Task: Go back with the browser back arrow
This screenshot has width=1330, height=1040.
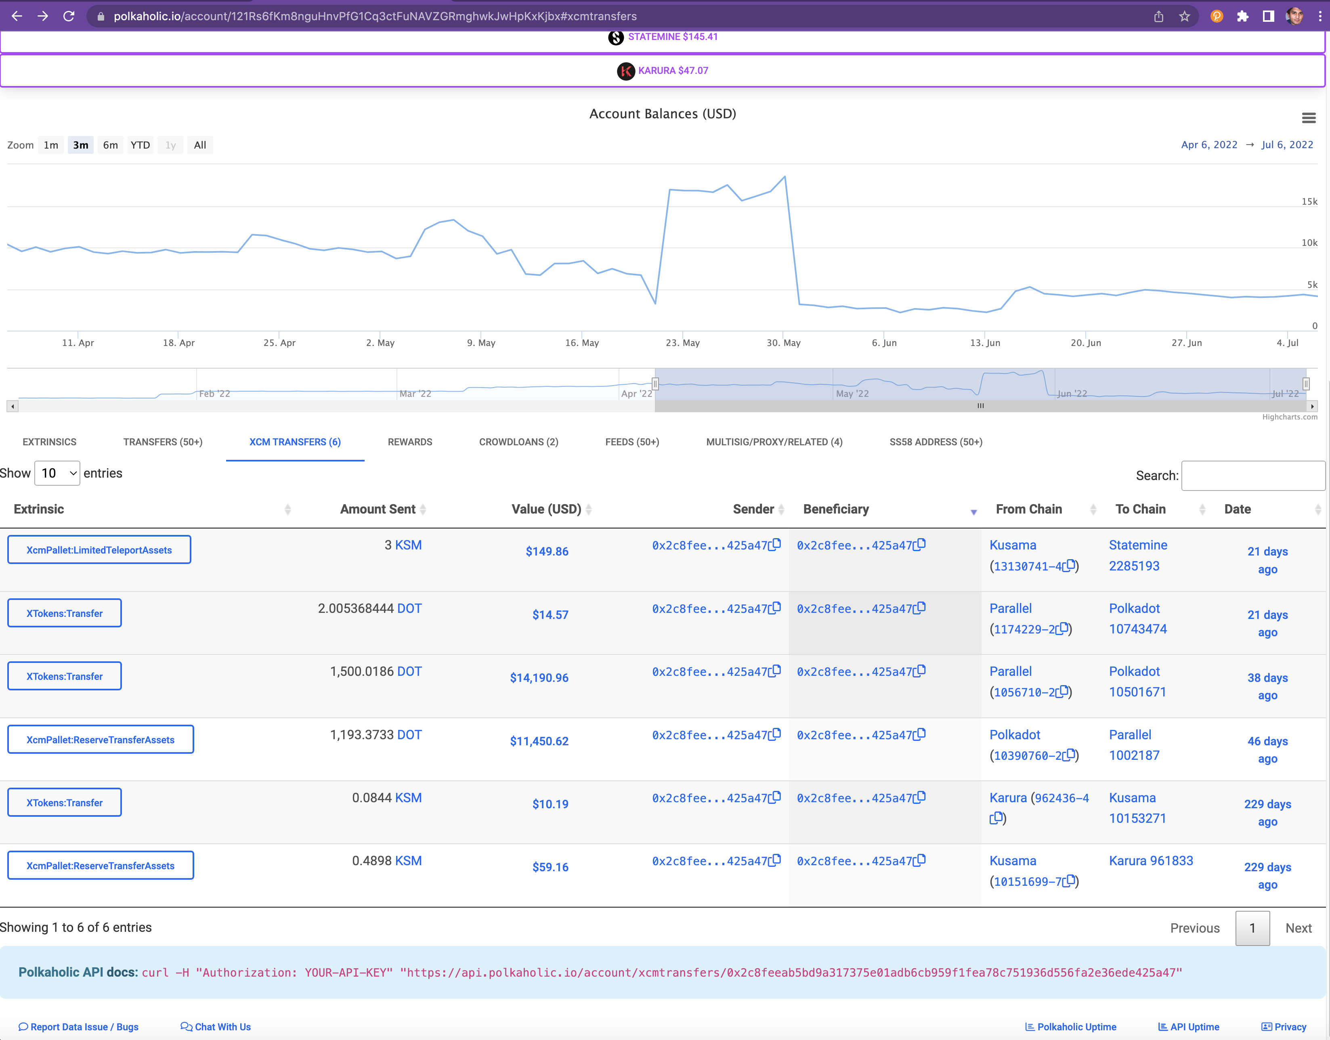Action: click(x=17, y=17)
